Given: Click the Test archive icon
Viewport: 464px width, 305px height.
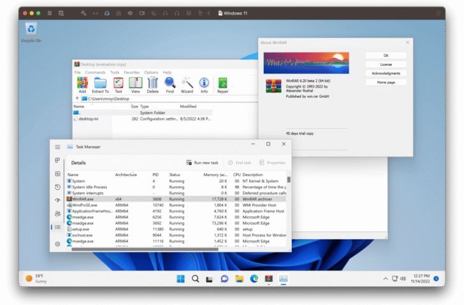Looking at the screenshot, I should (119, 85).
